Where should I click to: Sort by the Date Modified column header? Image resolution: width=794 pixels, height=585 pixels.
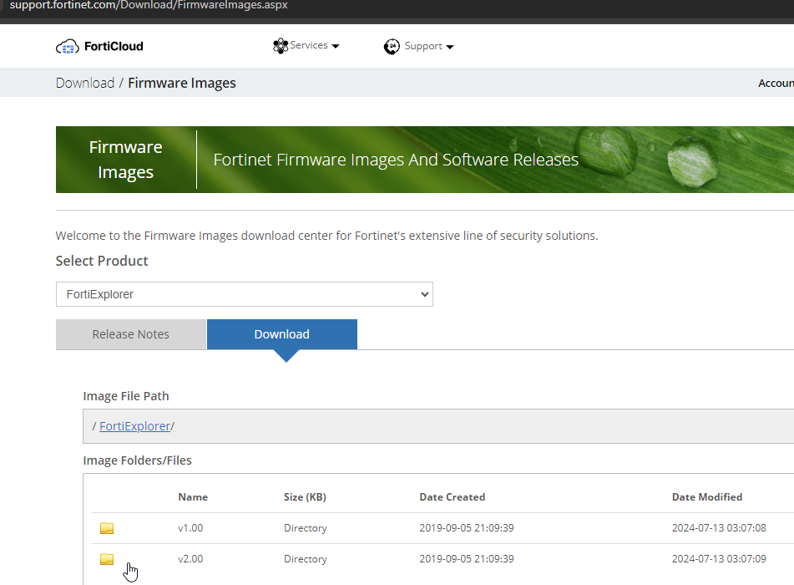click(707, 496)
